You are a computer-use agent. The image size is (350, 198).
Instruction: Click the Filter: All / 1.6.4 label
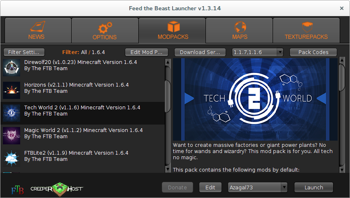(x=84, y=52)
